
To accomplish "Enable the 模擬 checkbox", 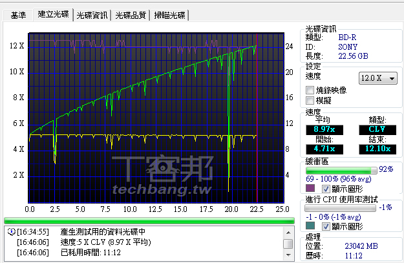I will pyautogui.click(x=310, y=100).
